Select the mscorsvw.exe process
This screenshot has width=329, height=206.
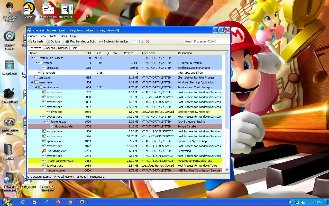(125, 170)
